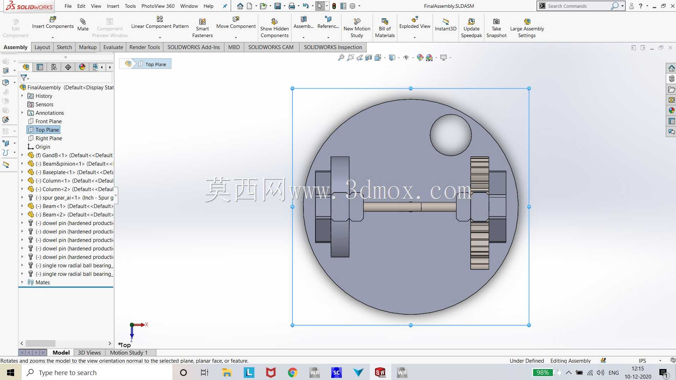The width and height of the screenshot is (676, 380).
Task: Open the DisplayManager tab
Action: click(82, 67)
